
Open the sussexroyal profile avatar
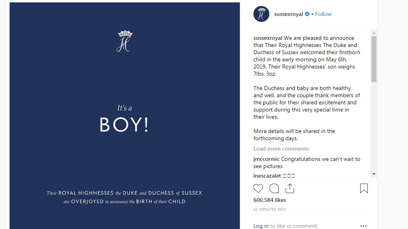pos(261,14)
